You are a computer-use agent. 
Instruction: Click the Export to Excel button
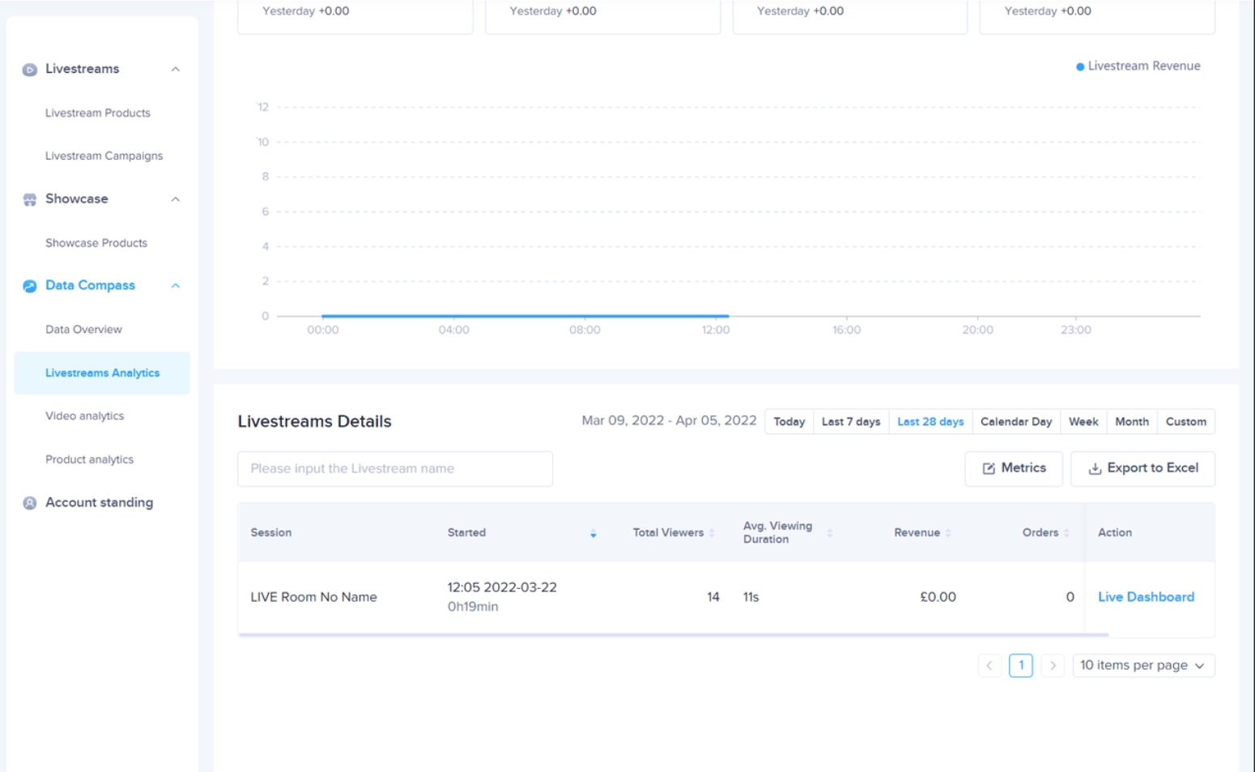click(1142, 468)
